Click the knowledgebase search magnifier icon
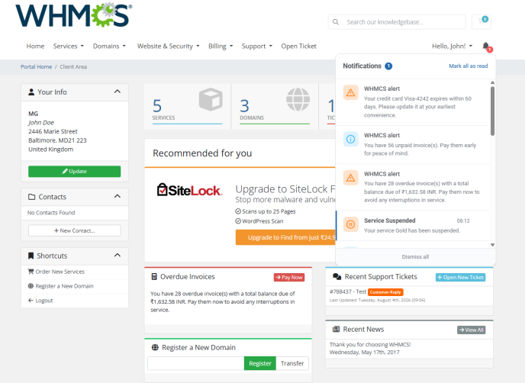This screenshot has height=383, width=525. 336,22
